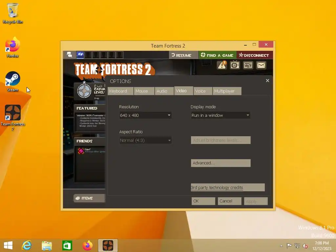
Task: Click the muted volume tray icon
Action: tap(305, 246)
